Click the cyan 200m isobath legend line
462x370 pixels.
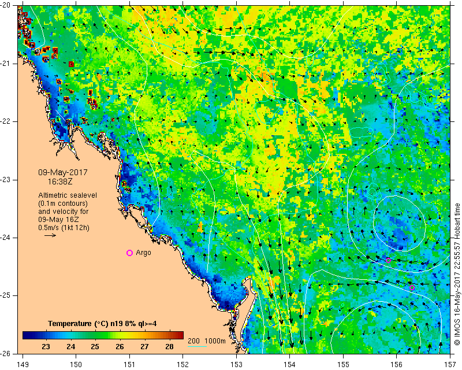pyautogui.click(x=197, y=346)
